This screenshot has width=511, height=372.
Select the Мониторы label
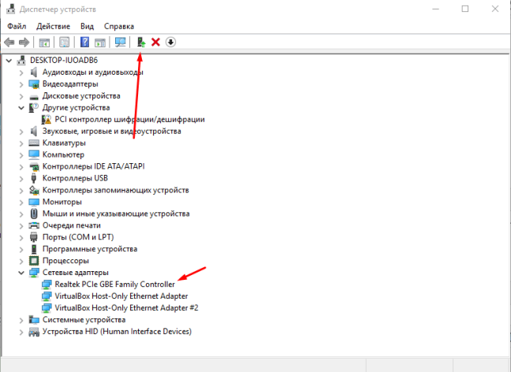pos(62,202)
